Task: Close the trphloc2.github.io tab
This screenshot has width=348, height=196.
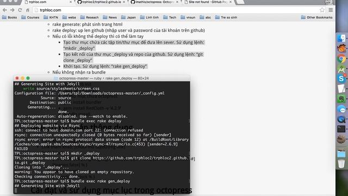Action: 124,2
